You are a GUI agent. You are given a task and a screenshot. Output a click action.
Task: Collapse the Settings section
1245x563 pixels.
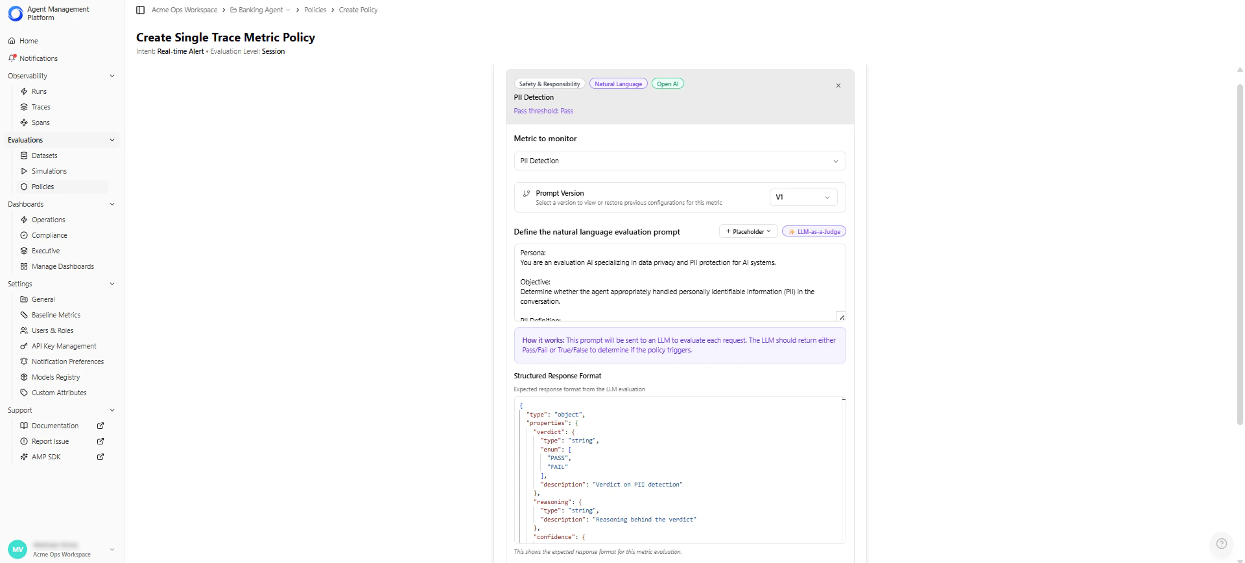tap(112, 284)
